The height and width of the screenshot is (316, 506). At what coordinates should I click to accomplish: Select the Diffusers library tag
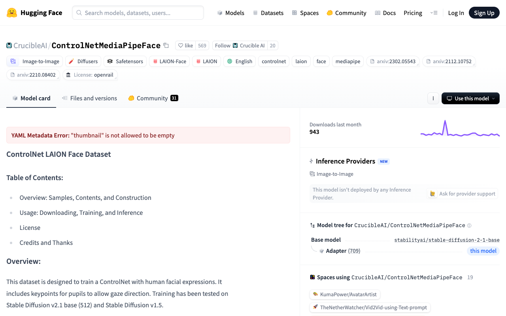(x=83, y=61)
